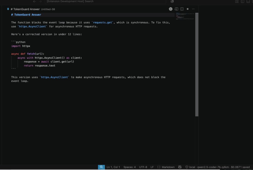Open the ChatGPT/Codex icon in editor toolbar
The image size is (253, 170).
170,9
